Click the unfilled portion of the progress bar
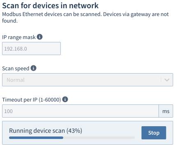Screen dimensions: 177x148 [x=99, y=138]
